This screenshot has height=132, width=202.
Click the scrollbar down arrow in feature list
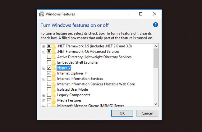click(x=156, y=104)
